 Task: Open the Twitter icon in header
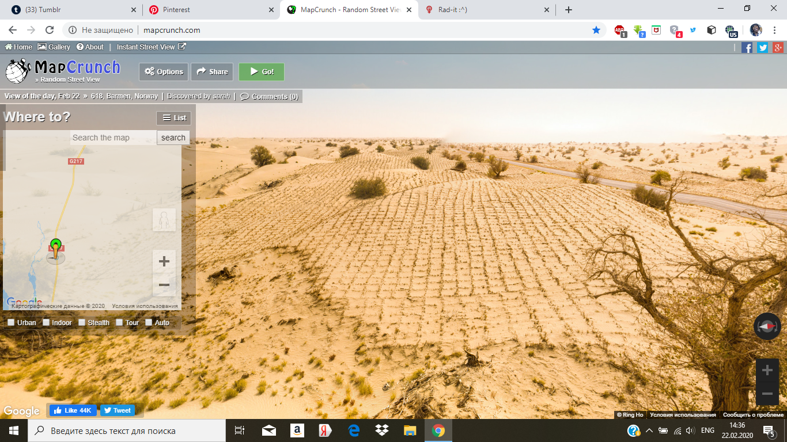click(763, 48)
